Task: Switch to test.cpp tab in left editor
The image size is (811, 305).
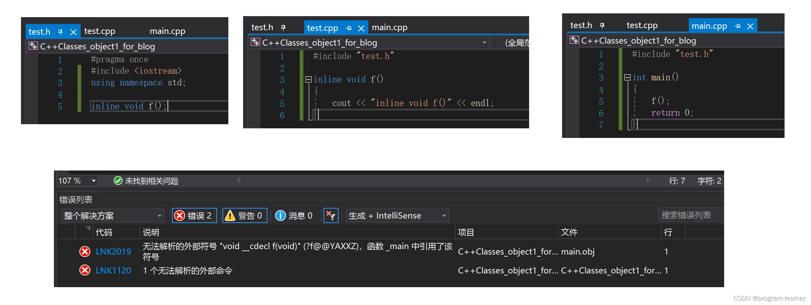Action: (100, 31)
